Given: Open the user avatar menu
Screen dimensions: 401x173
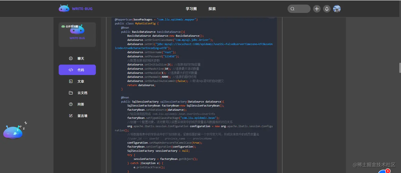Looking at the screenshot, I should (x=337, y=9).
